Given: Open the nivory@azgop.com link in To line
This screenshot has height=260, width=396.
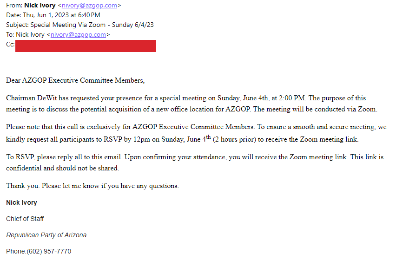Looking at the screenshot, I should click(x=78, y=34).
